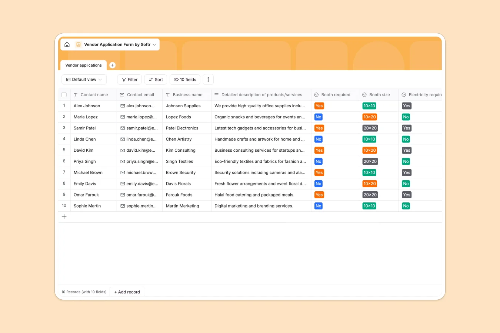Viewport: 500px width, 333px height.
Task: Click the row height adjustment icon
Action: 208,79
